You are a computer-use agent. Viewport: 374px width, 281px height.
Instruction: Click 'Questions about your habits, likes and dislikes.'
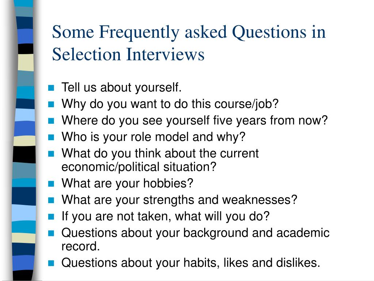coord(191,263)
